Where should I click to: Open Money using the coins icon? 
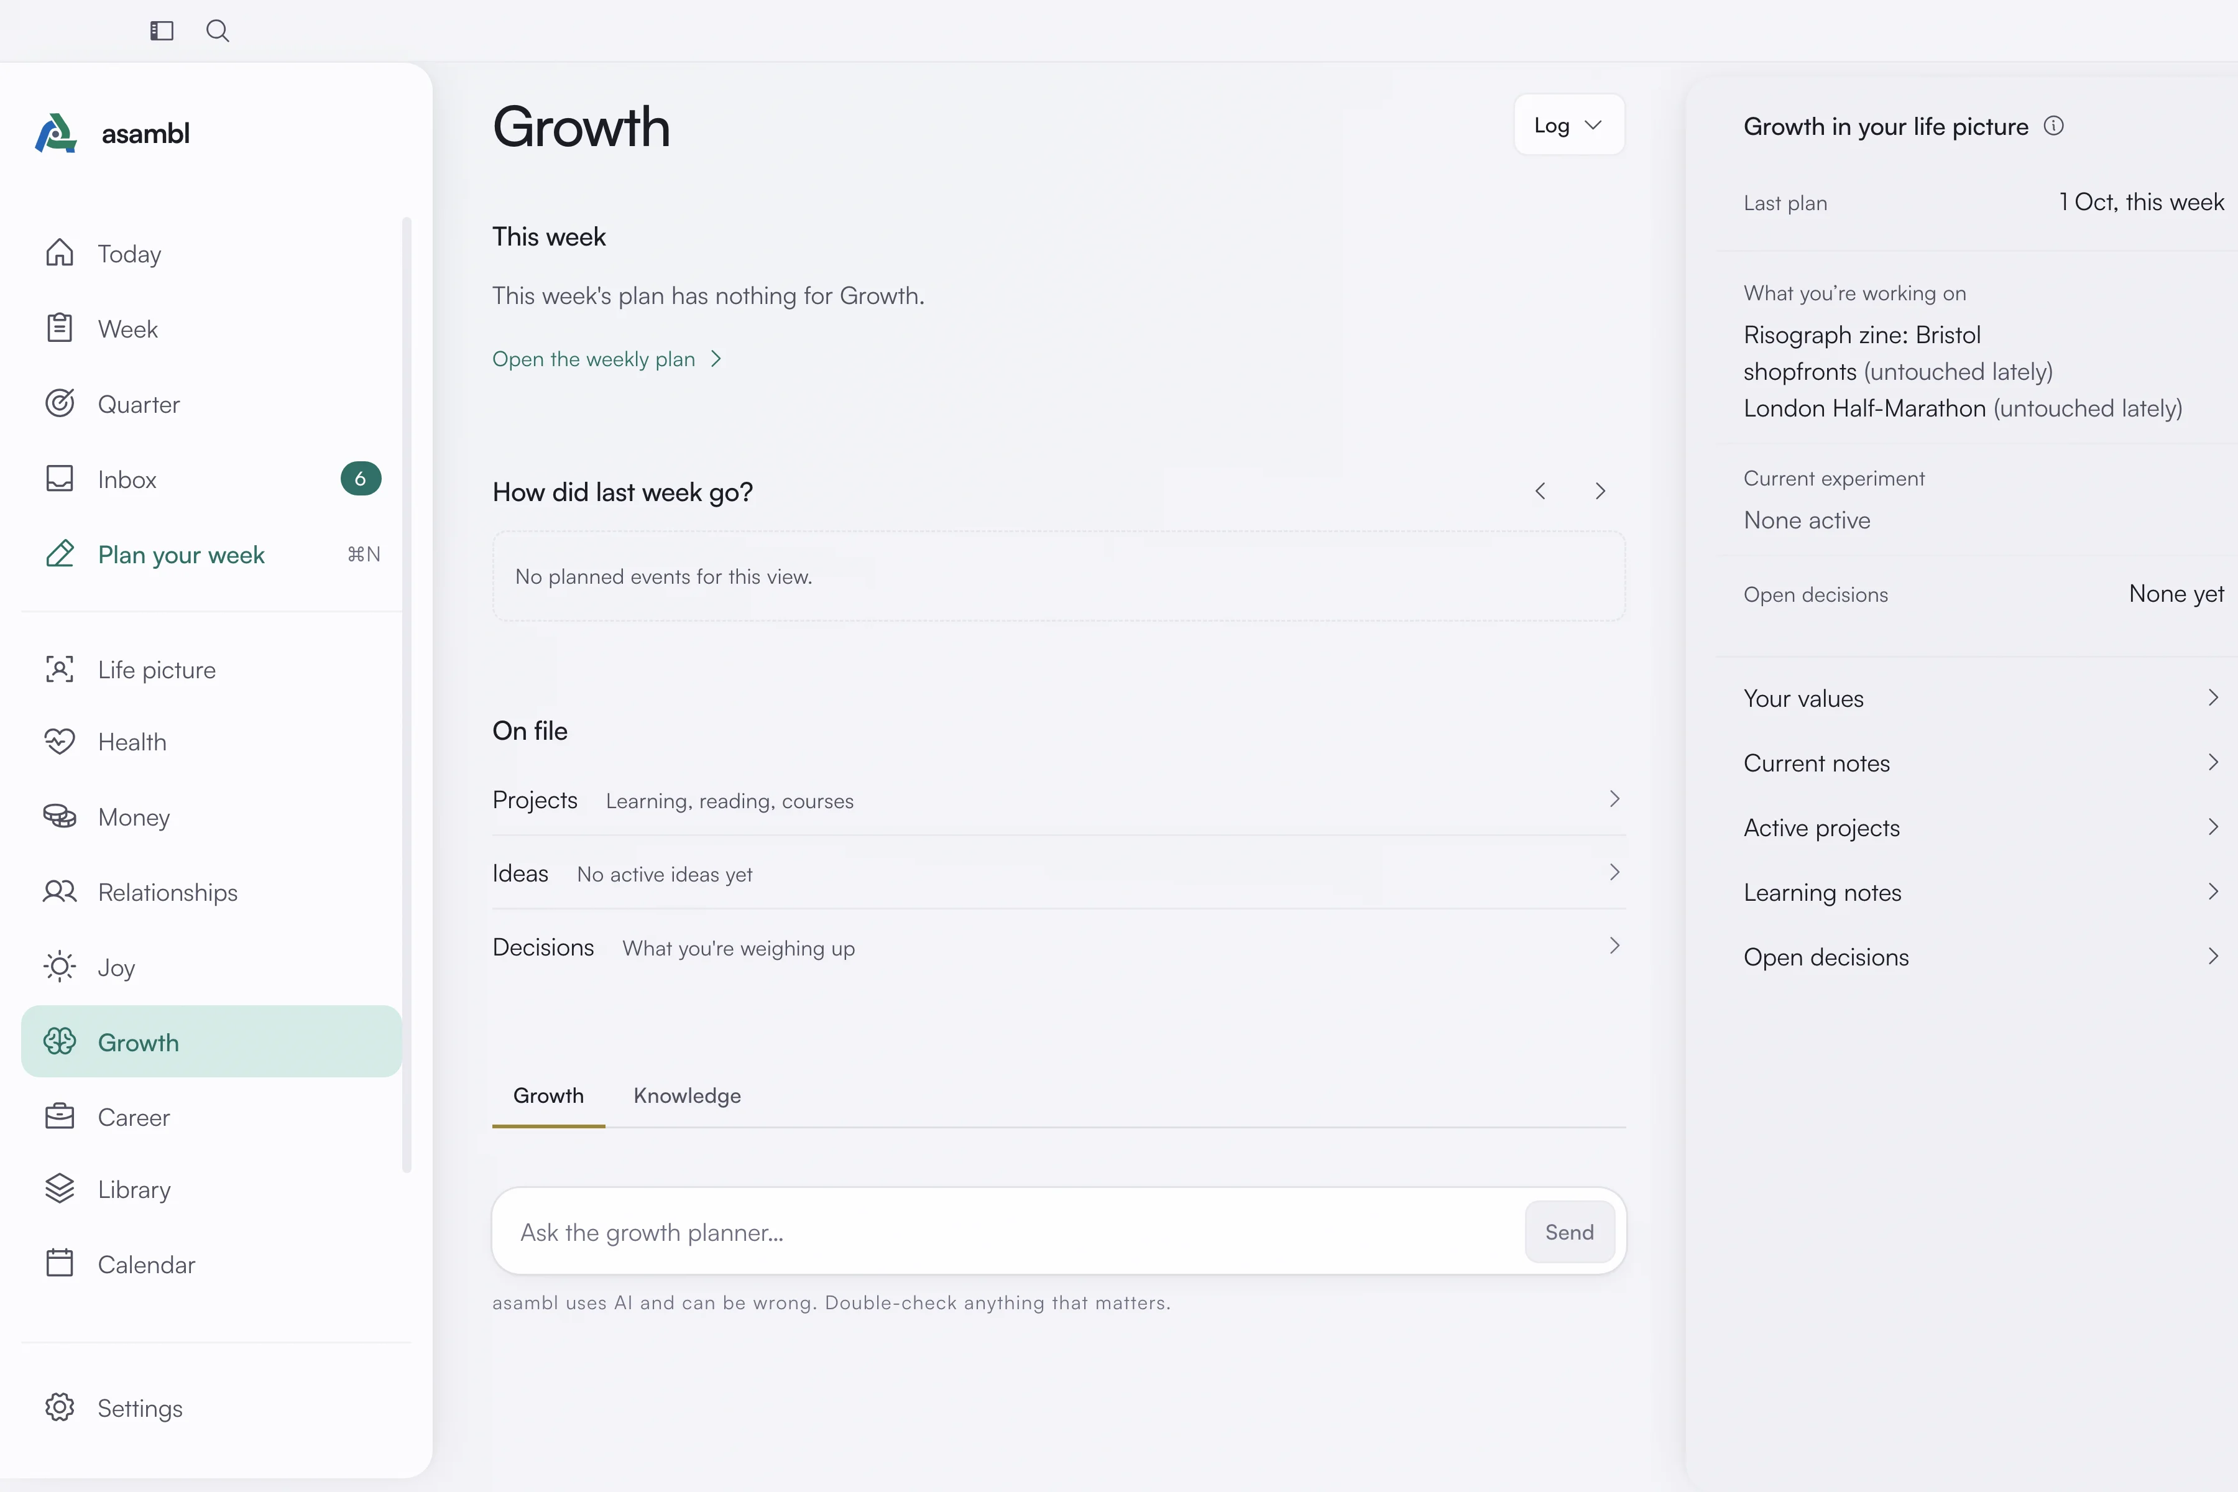pos(60,816)
